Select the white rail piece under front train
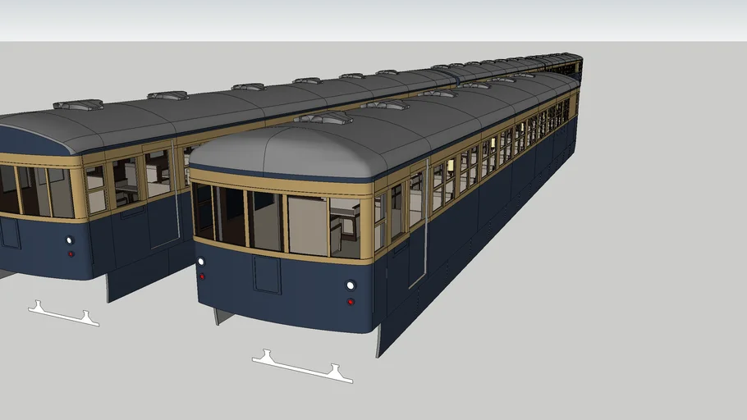Screen dimensions: 747x420 pyautogui.click(x=302, y=367)
